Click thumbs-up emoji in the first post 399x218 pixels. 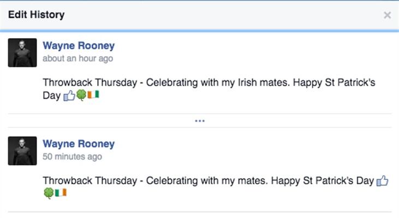pos(69,96)
